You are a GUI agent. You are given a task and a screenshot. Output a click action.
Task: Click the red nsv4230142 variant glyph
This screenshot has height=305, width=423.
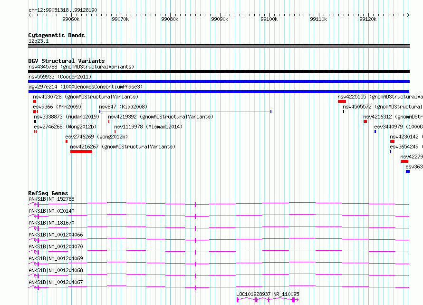coord(392,141)
